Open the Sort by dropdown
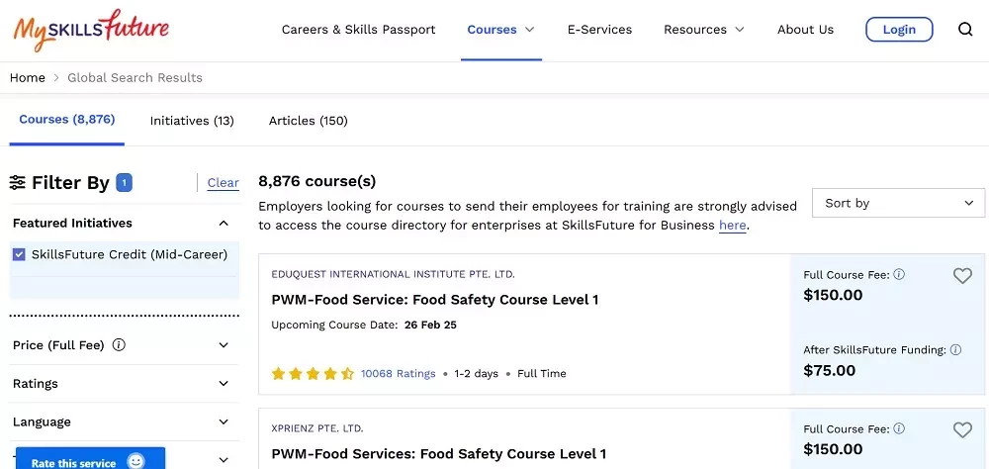 coord(898,203)
